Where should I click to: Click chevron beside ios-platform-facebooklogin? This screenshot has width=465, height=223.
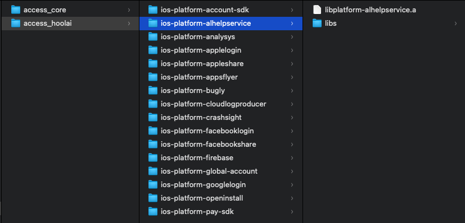click(292, 131)
